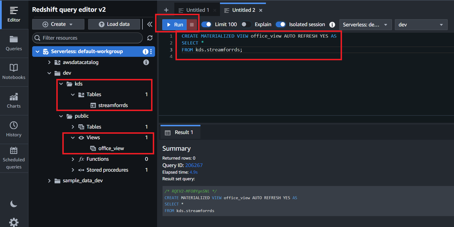The height and width of the screenshot is (227, 454).
Task: Close the Untitled 1 tab
Action: [215, 10]
